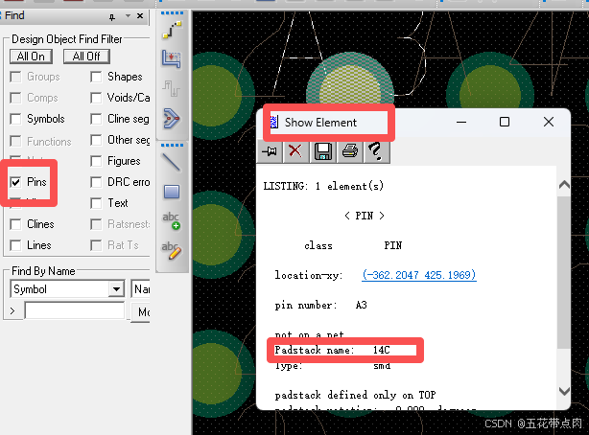The height and width of the screenshot is (435, 589).
Task: Open the Find panel options arrow
Action: [129, 16]
